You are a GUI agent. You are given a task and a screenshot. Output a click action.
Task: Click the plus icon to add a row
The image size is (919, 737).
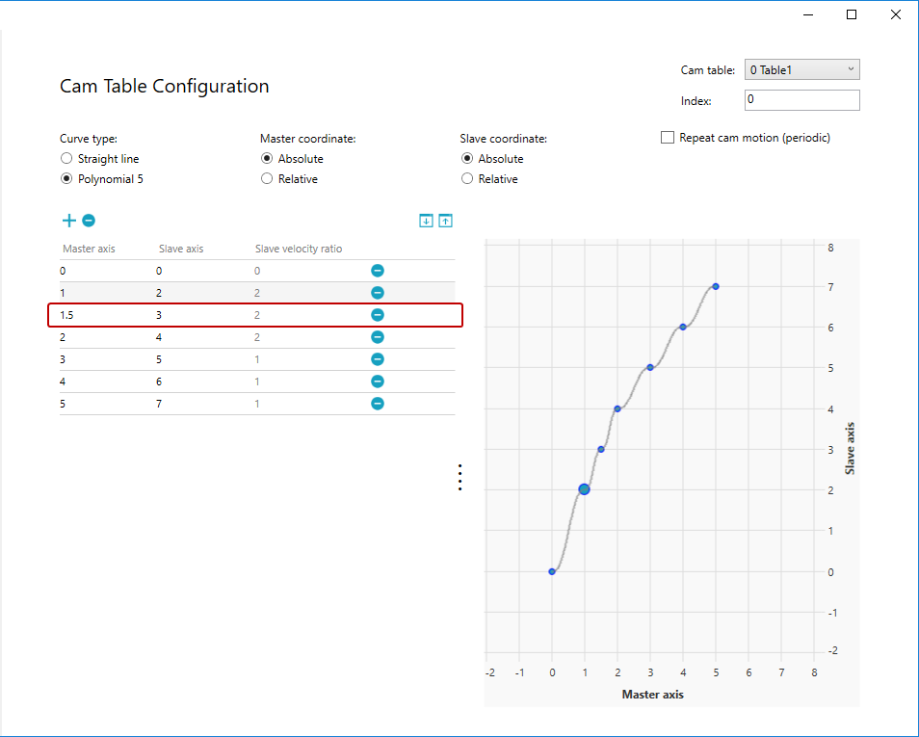click(x=68, y=221)
